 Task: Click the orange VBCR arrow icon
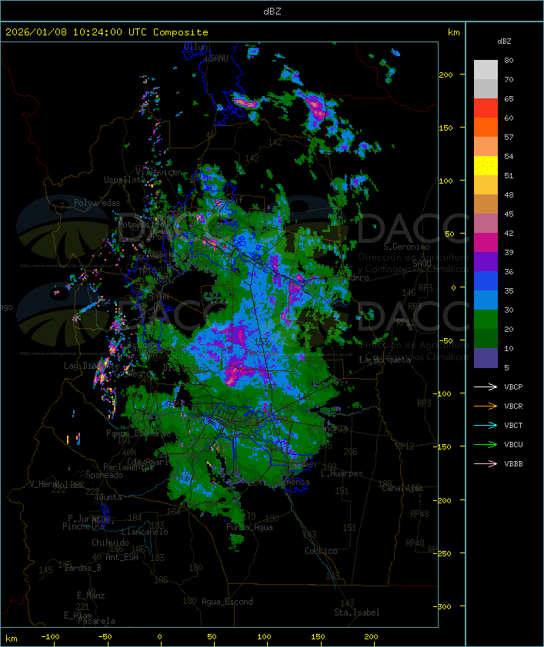pos(486,406)
